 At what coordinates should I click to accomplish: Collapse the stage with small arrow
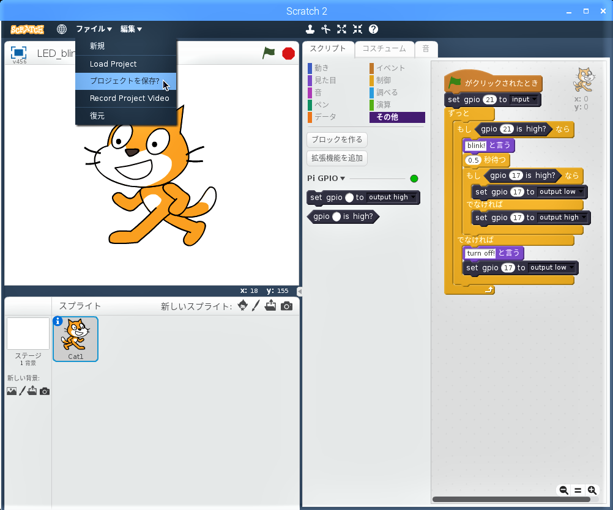tap(299, 291)
